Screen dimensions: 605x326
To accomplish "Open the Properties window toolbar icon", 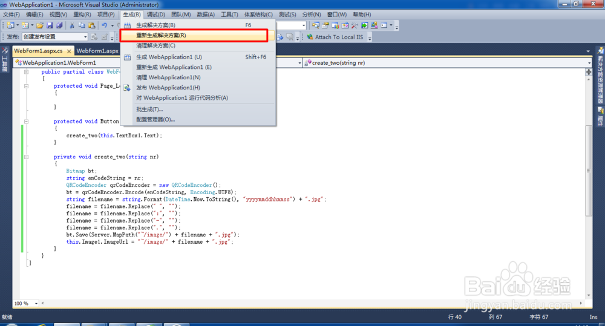I will tap(325, 25).
